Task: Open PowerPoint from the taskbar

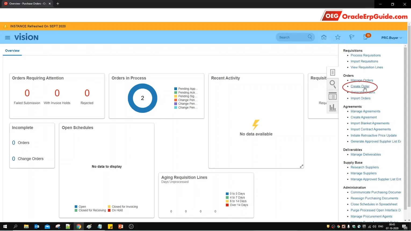Action: click(121, 226)
